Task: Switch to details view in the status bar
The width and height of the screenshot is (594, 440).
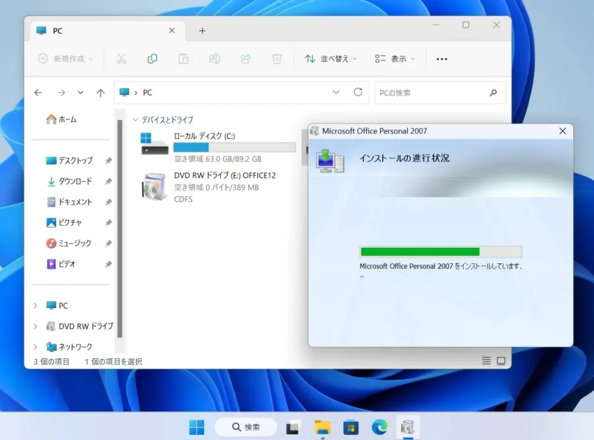Action: pos(486,360)
